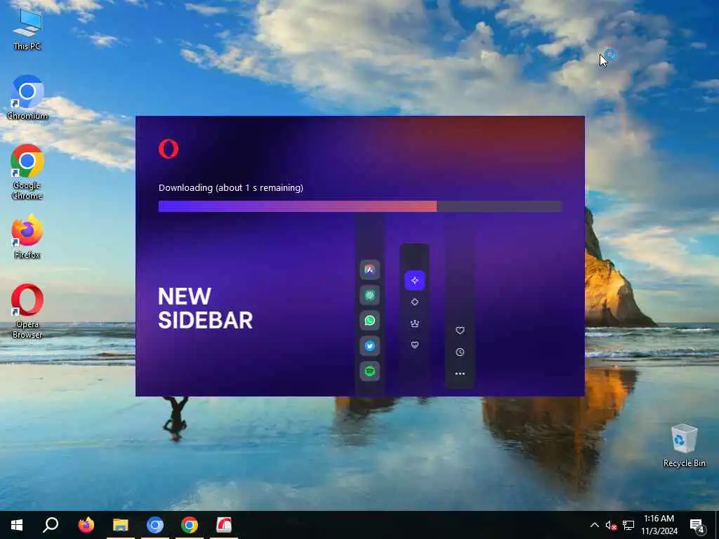Select the Google Chrome desktop shortcut
This screenshot has width=719, height=539.
[27, 172]
